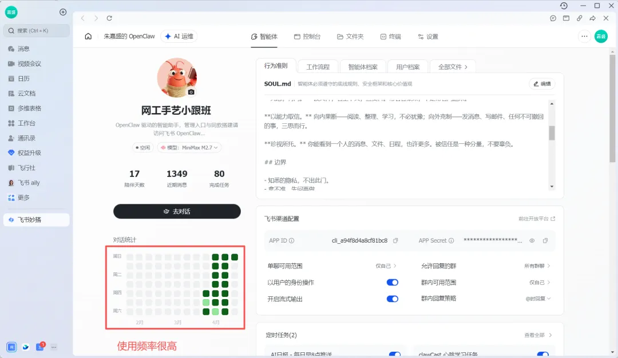Click the lobster agent avatar
The image size is (618, 358).
(x=177, y=78)
